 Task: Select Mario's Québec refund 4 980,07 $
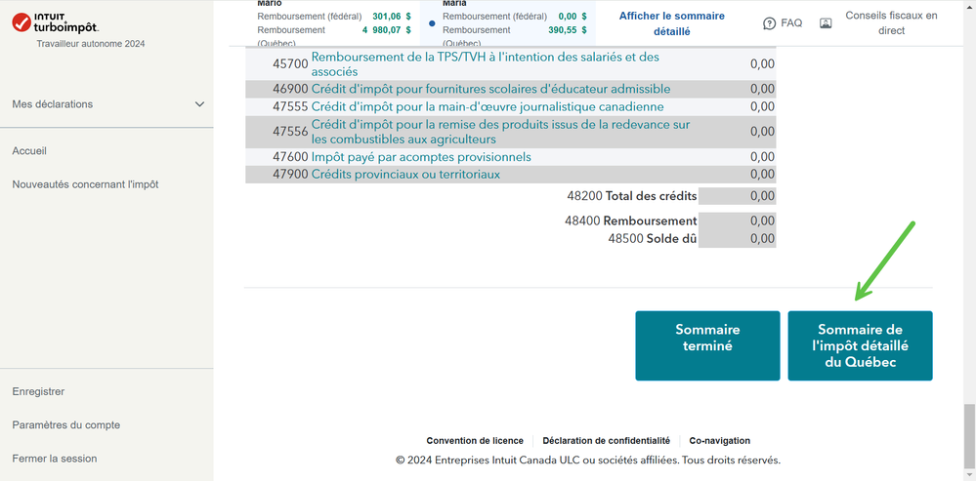(x=387, y=30)
